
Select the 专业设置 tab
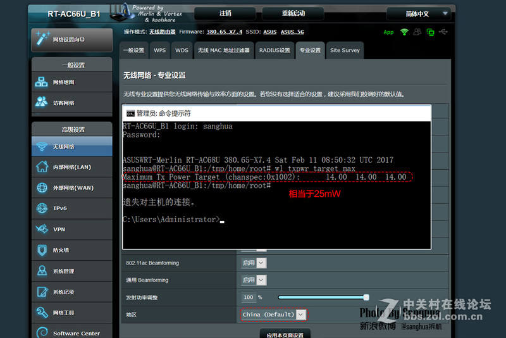pos(310,51)
